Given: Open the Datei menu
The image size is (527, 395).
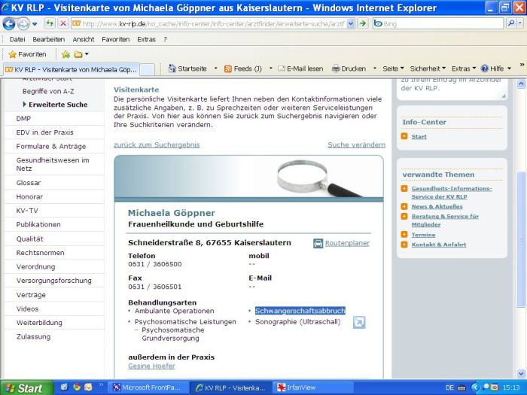Looking at the screenshot, I should pyautogui.click(x=17, y=39).
